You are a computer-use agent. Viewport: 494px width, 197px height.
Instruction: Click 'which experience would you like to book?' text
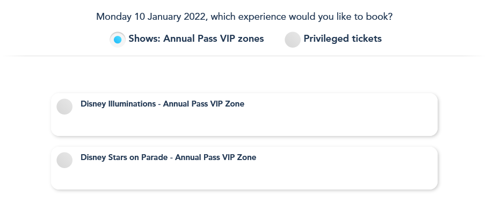(x=302, y=17)
